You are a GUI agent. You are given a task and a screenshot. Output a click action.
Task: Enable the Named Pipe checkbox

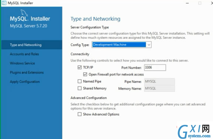pos(80,81)
